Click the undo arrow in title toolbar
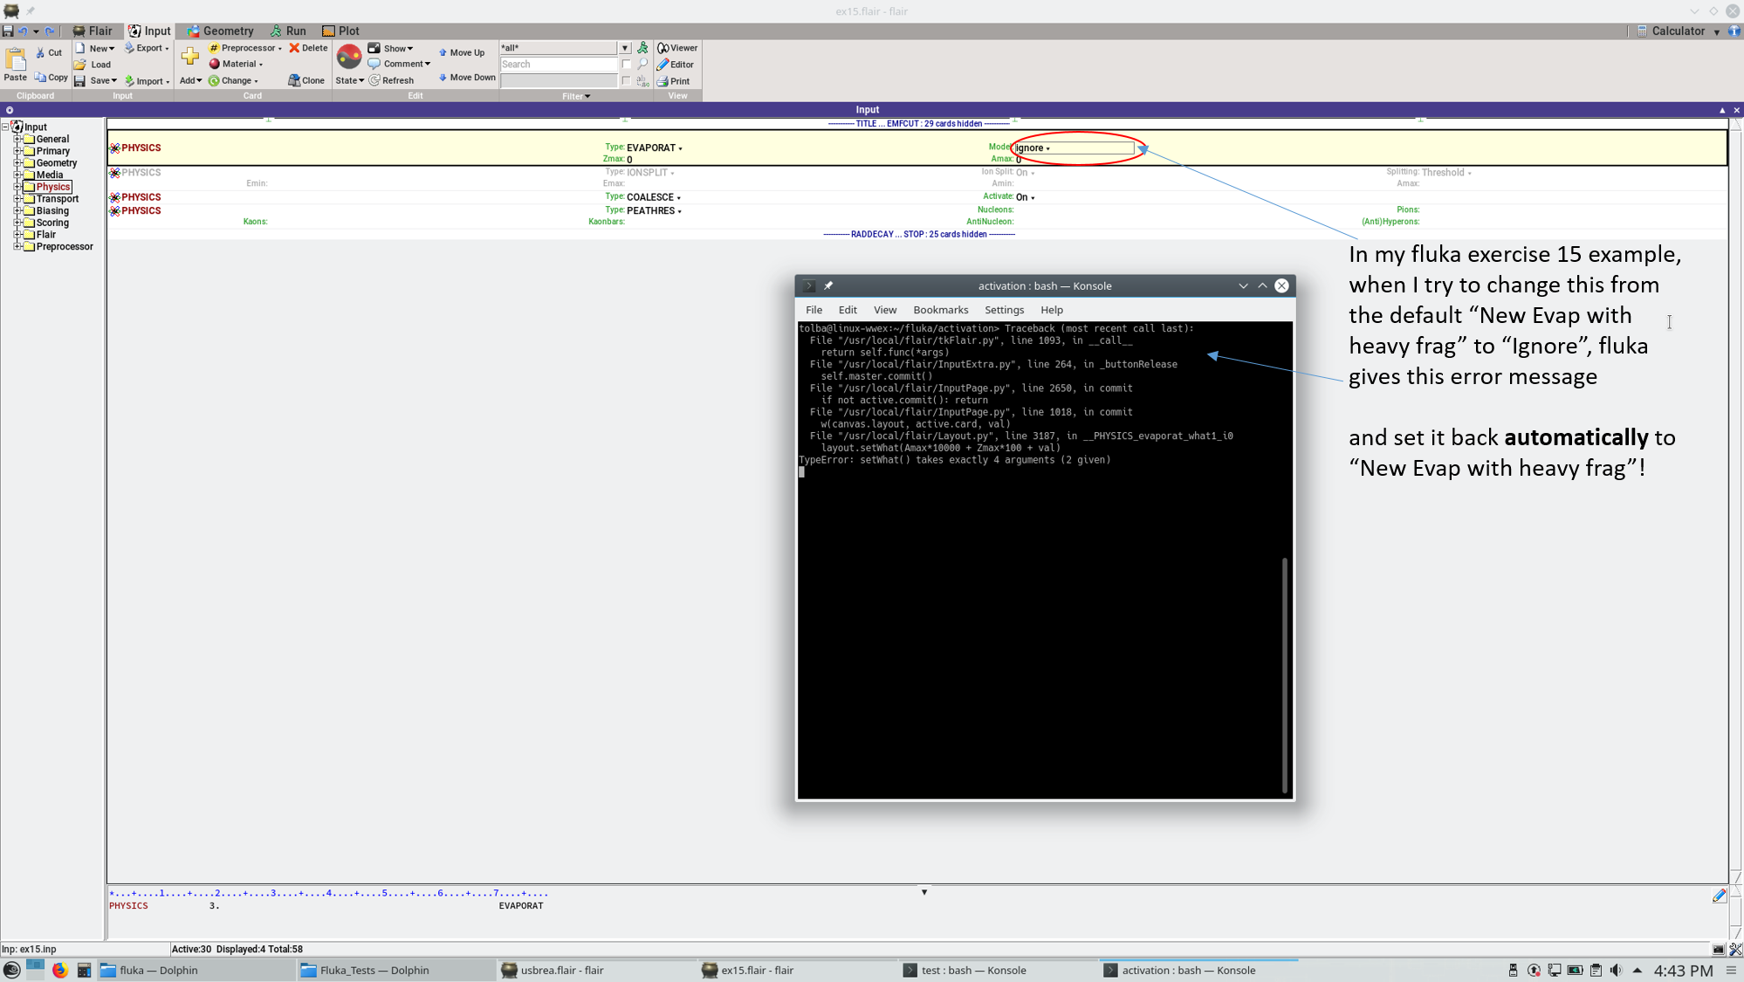The width and height of the screenshot is (1744, 982). (24, 31)
